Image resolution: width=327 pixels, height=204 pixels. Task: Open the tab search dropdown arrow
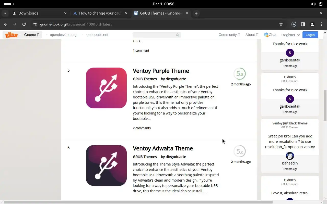pos(5,13)
